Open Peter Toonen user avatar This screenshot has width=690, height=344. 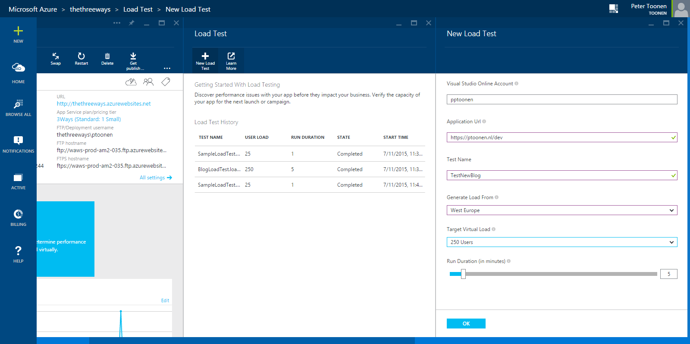click(681, 9)
